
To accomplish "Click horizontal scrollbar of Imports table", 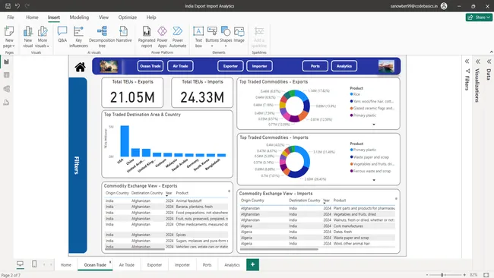I will pyautogui.click(x=279, y=249).
